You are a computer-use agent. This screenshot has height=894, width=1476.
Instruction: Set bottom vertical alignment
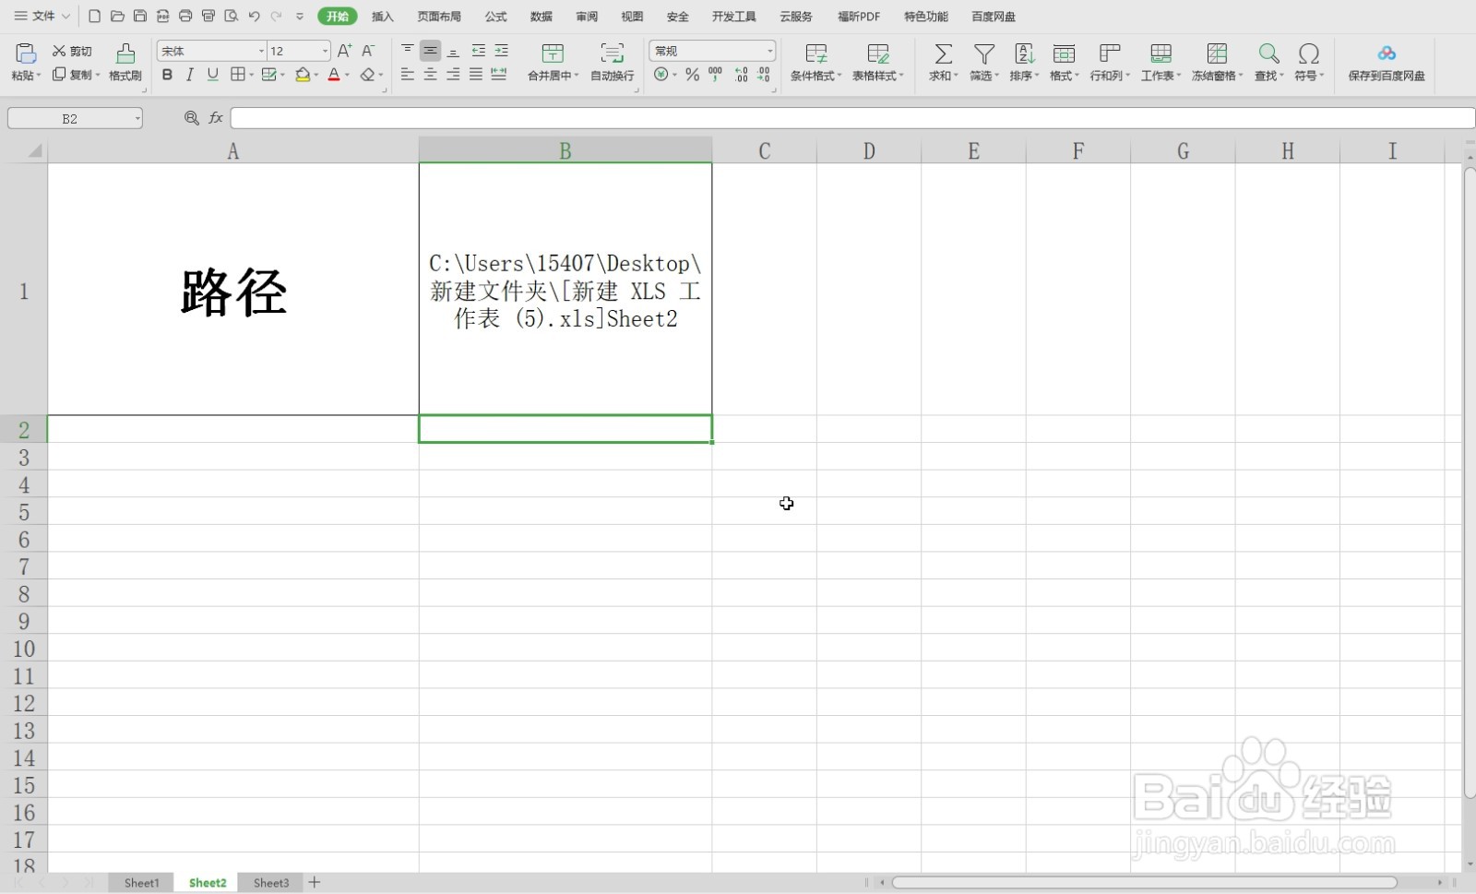click(453, 51)
